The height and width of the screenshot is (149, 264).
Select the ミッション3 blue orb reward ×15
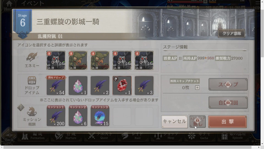(x=100, y=116)
